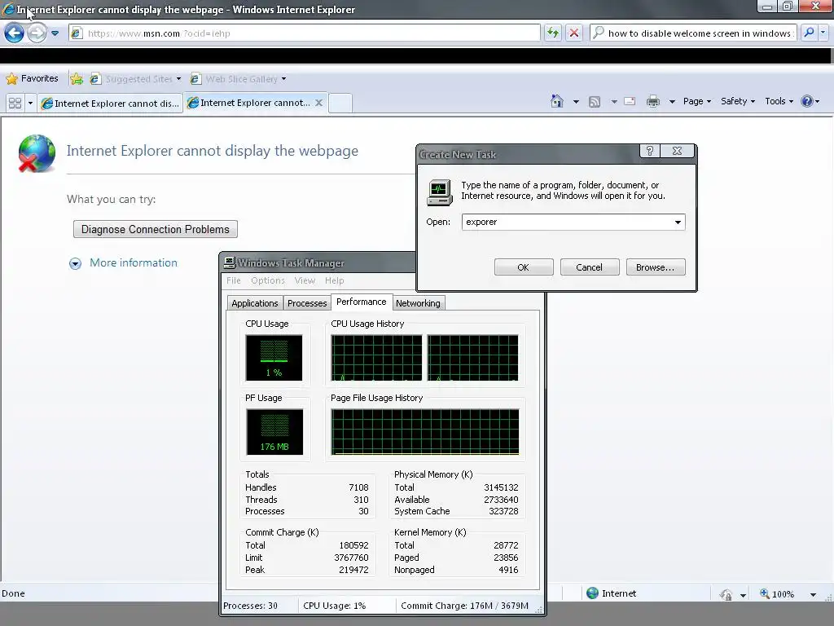Click the browser Back arrow button
This screenshot has width=834, height=626.
pyautogui.click(x=14, y=33)
